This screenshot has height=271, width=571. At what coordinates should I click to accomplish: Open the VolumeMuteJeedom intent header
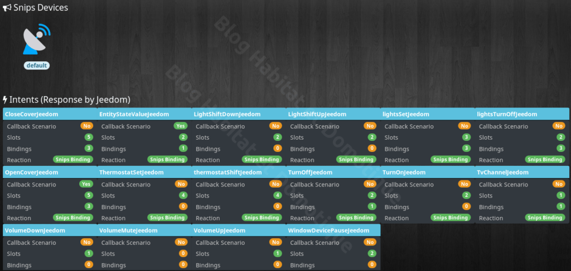tap(144, 230)
